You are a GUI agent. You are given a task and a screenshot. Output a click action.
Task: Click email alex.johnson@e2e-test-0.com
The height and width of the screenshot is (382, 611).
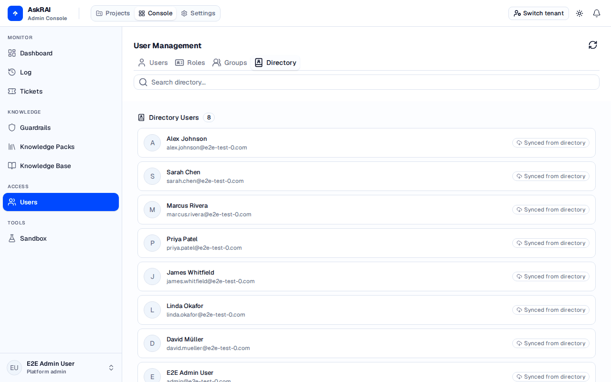point(207,148)
